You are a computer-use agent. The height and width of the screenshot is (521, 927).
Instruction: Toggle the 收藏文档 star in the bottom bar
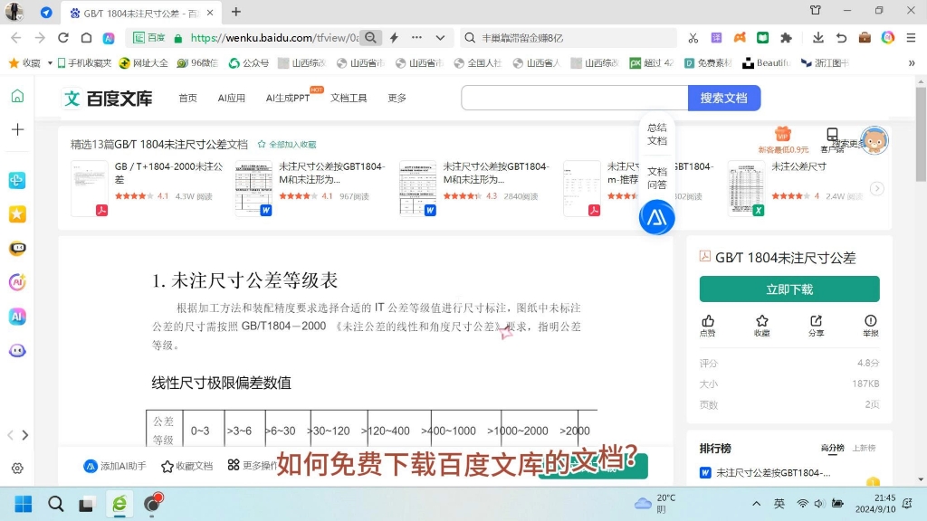tap(167, 465)
